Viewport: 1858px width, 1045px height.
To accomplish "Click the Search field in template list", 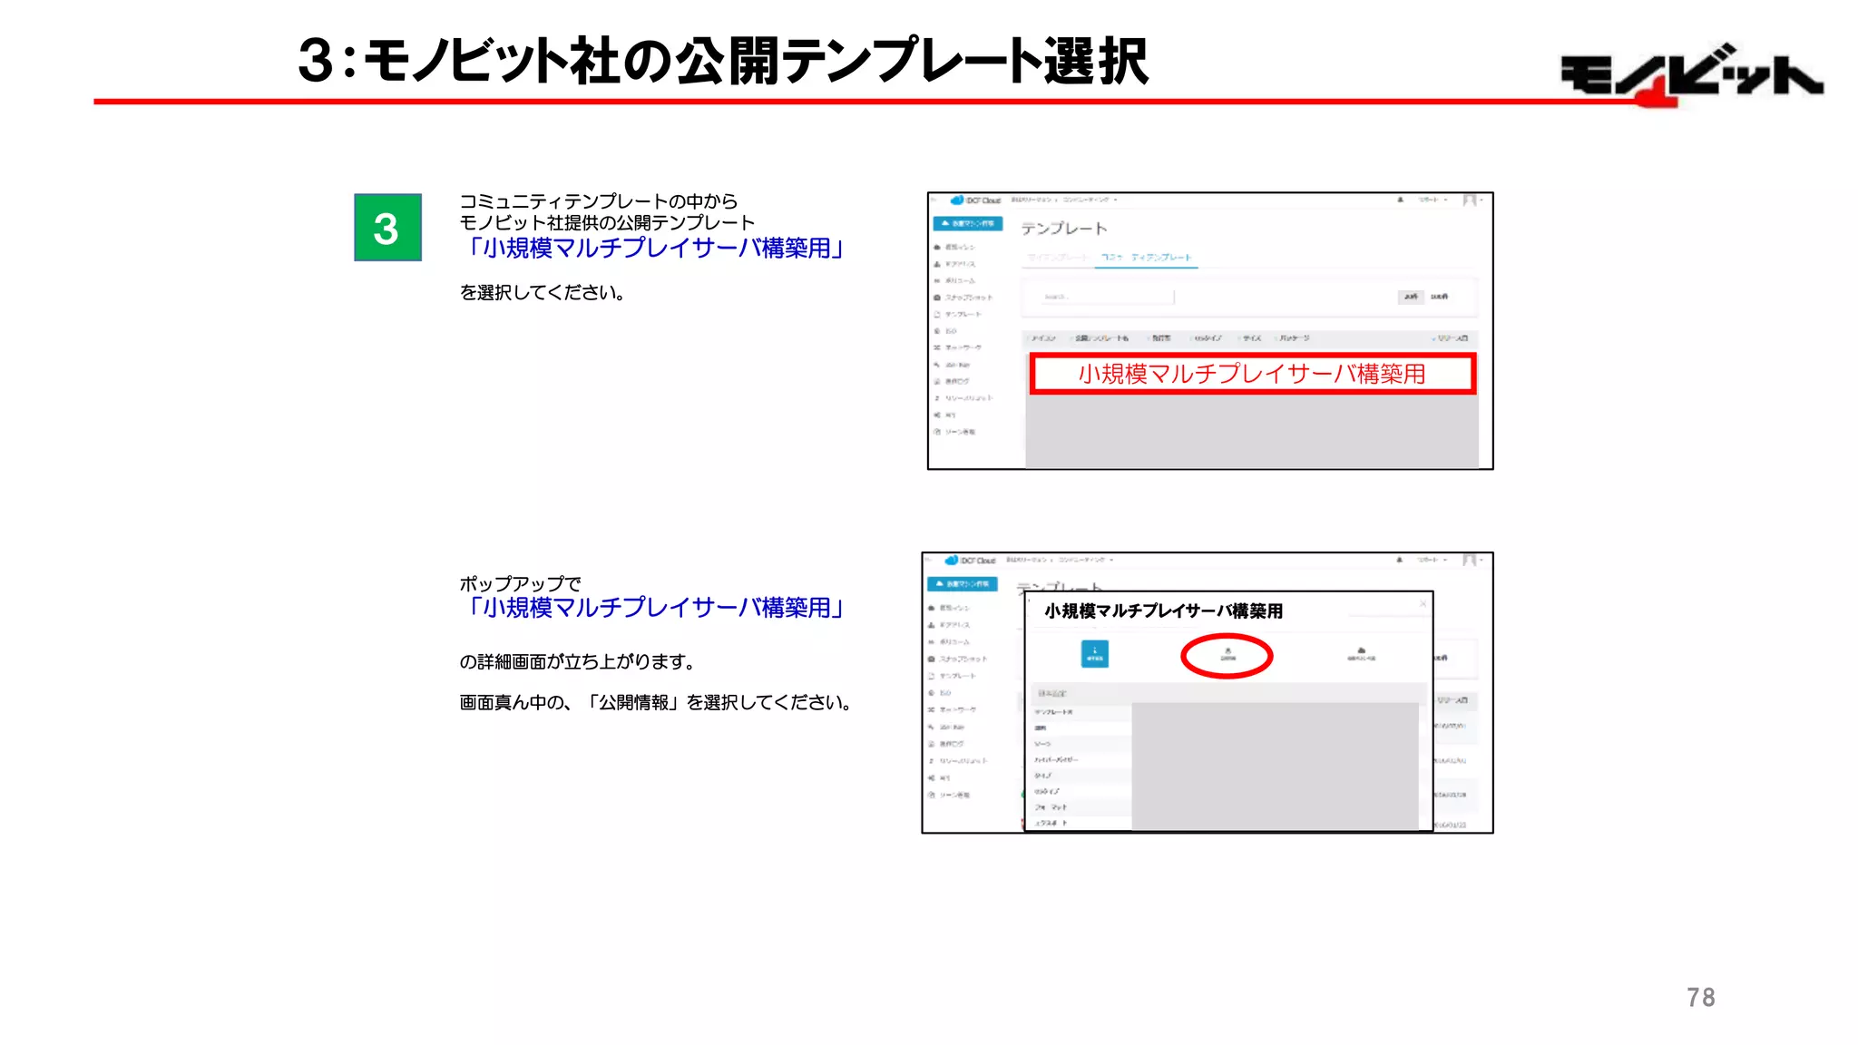I will [1107, 297].
